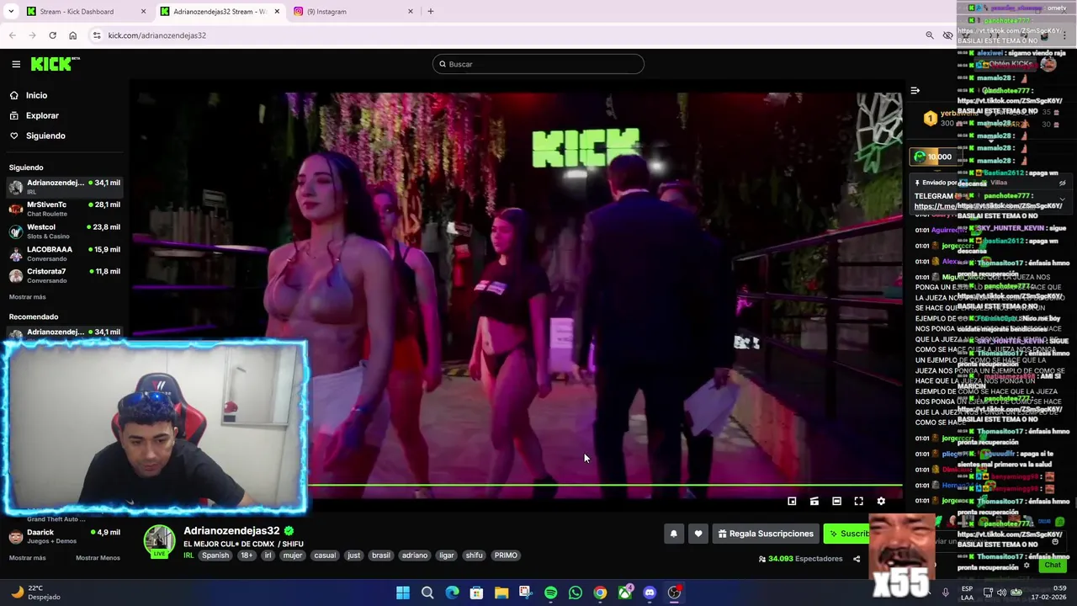Open Discord from taskbar
This screenshot has width=1077, height=606.
[650, 593]
